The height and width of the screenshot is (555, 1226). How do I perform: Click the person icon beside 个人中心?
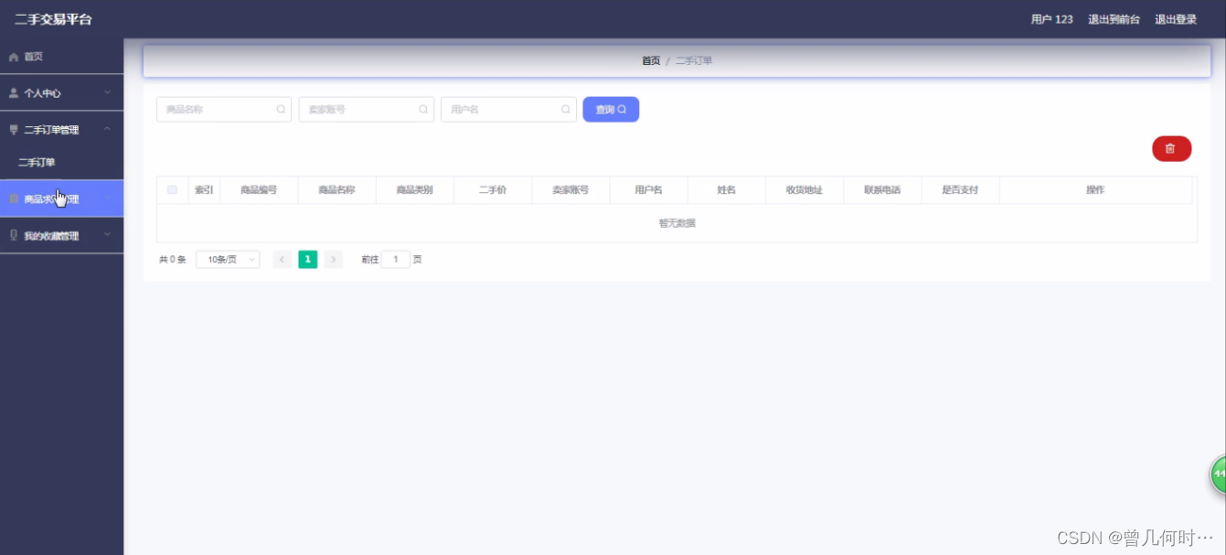click(x=14, y=93)
